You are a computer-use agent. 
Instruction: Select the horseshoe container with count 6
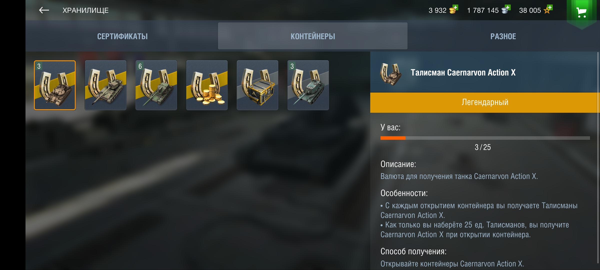click(x=156, y=85)
